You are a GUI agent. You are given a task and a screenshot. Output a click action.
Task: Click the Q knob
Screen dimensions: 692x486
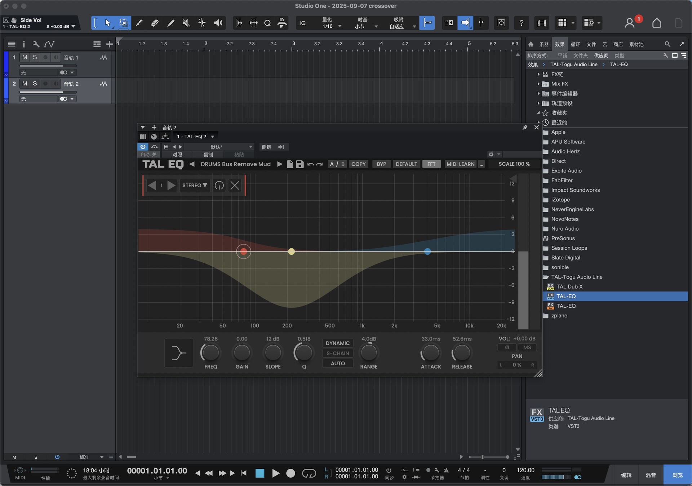pos(304,353)
